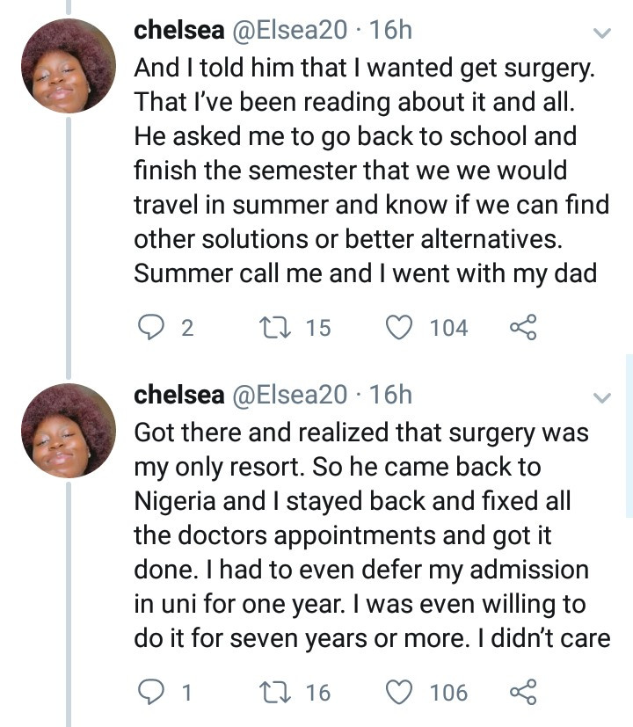The width and height of the screenshot is (633, 727).
Task: Open chelsea's profile picture on first tweet
Action: tap(69, 65)
